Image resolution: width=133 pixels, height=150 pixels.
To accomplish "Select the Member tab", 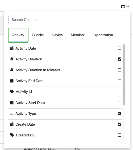I will (x=78, y=35).
